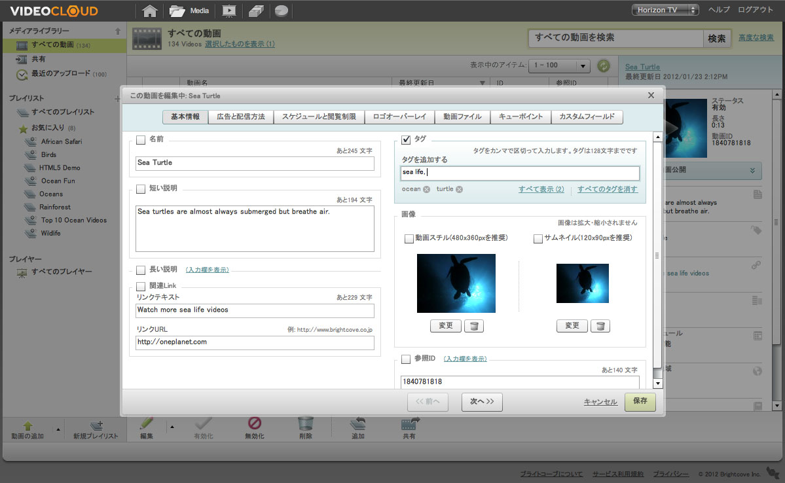Delete the video still image
785x483 pixels.
tap(473, 326)
